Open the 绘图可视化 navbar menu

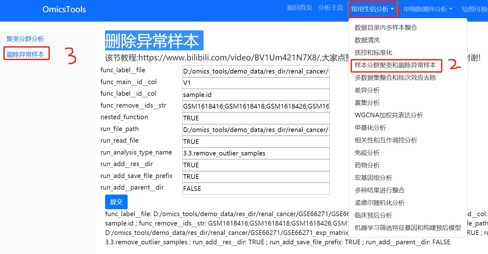(x=475, y=9)
